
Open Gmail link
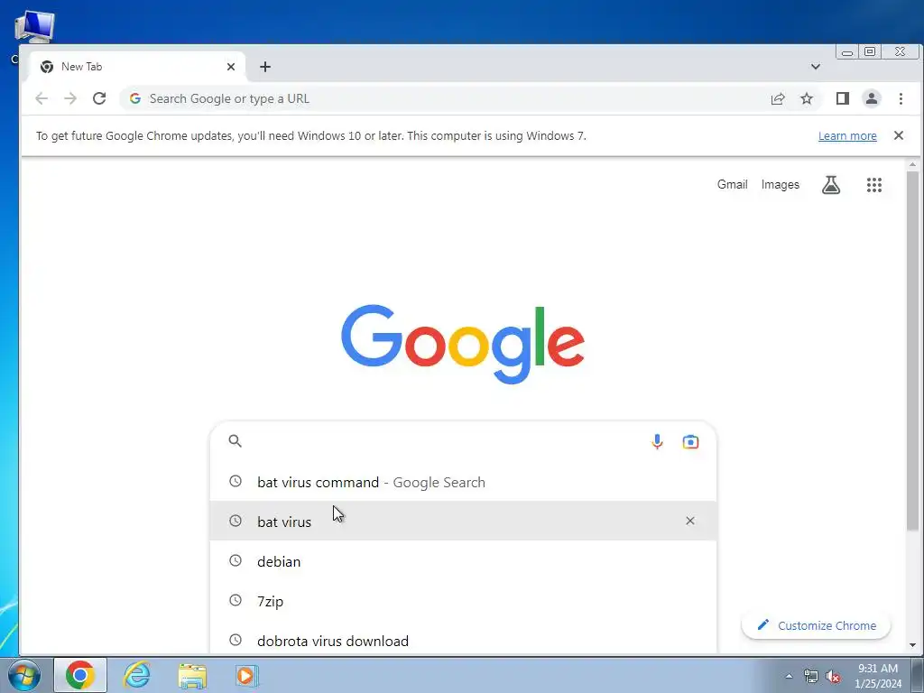[732, 184]
